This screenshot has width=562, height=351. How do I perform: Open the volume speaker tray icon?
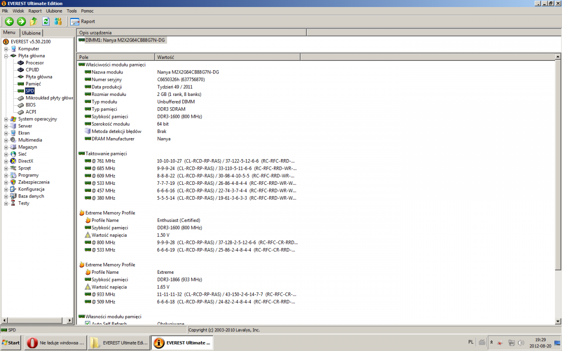521,343
